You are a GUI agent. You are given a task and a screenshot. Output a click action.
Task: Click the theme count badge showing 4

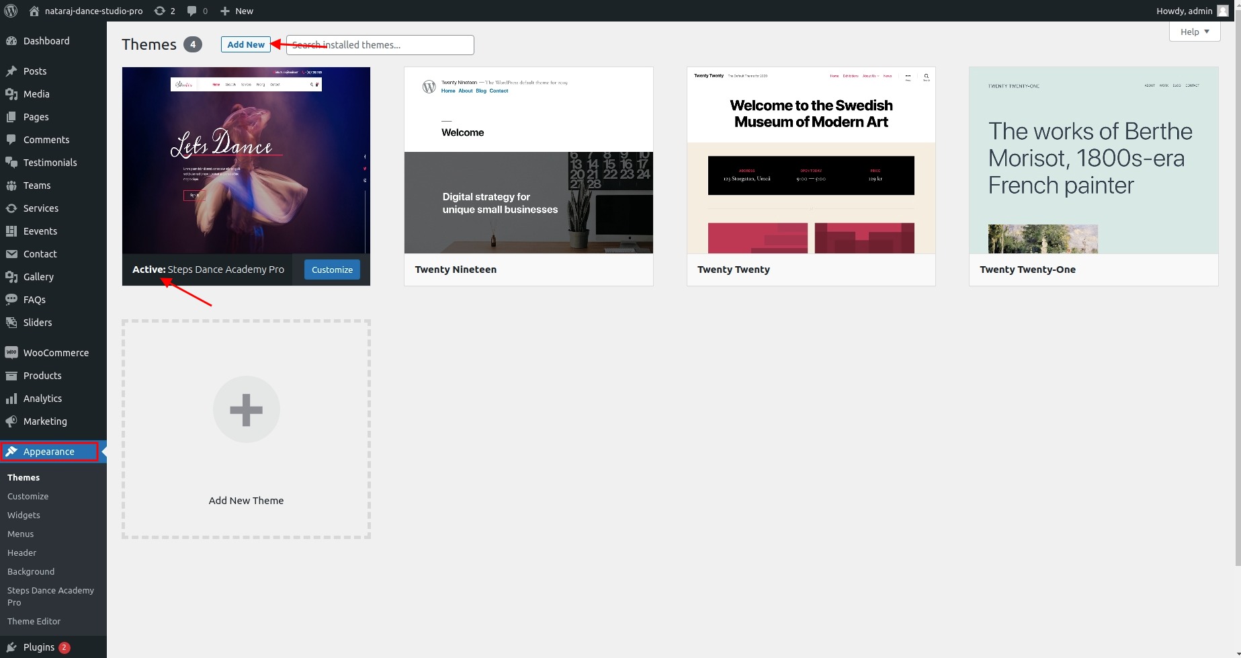point(193,44)
